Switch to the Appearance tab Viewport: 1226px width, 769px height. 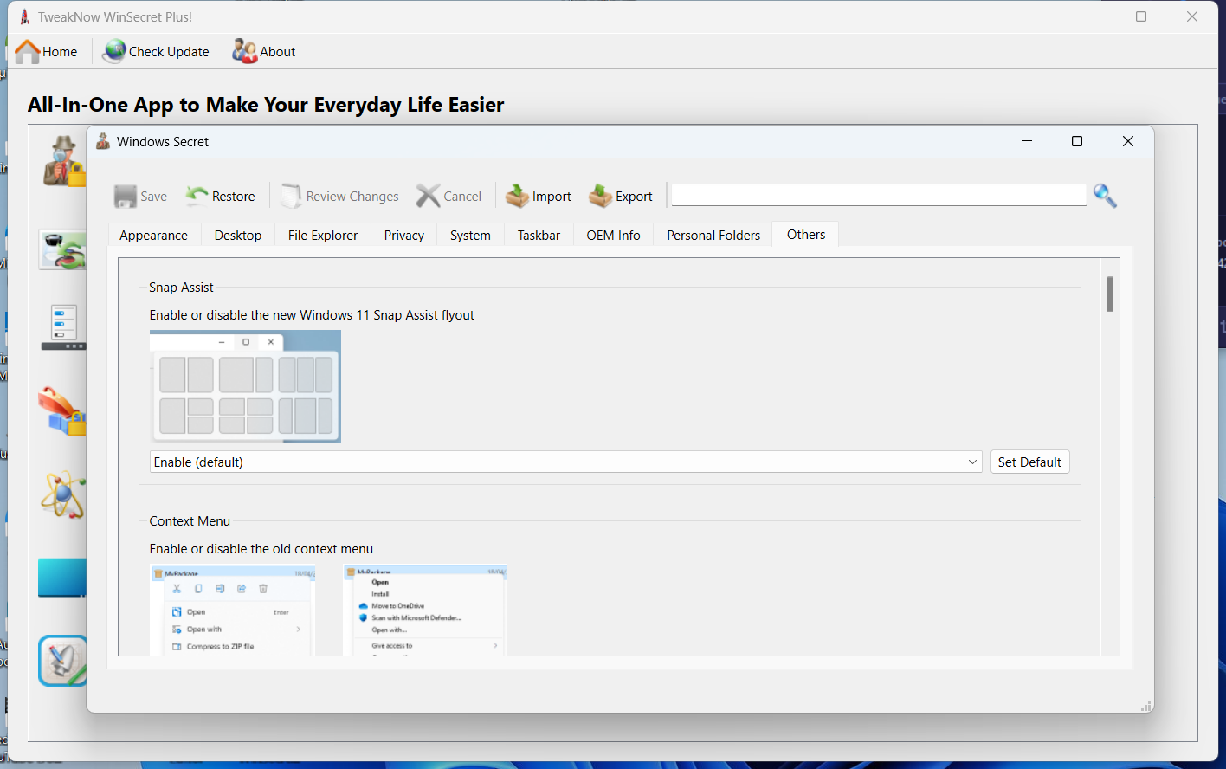[x=153, y=236]
